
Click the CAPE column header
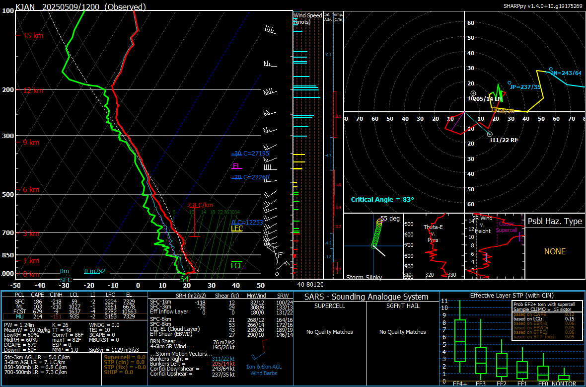click(37, 296)
